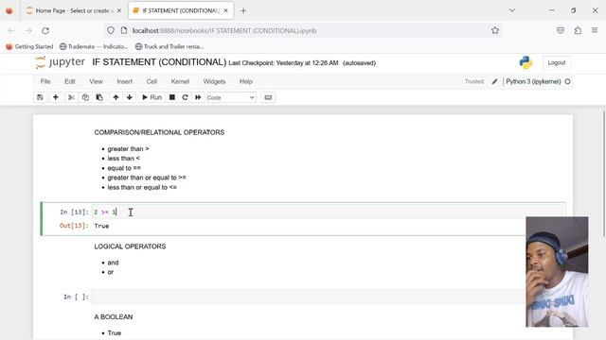Bookmark this page with the star icon

(495, 30)
